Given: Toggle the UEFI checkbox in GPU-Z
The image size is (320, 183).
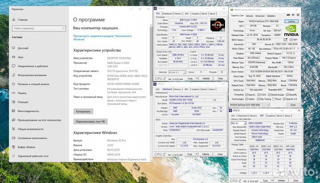Looking at the screenshot, I should pyautogui.click(x=291, y=40).
